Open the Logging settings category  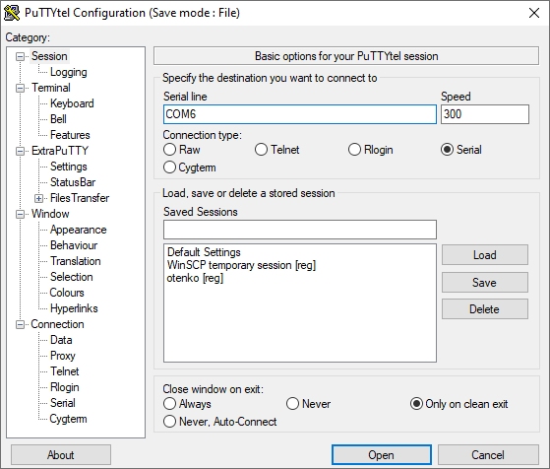[x=69, y=72]
